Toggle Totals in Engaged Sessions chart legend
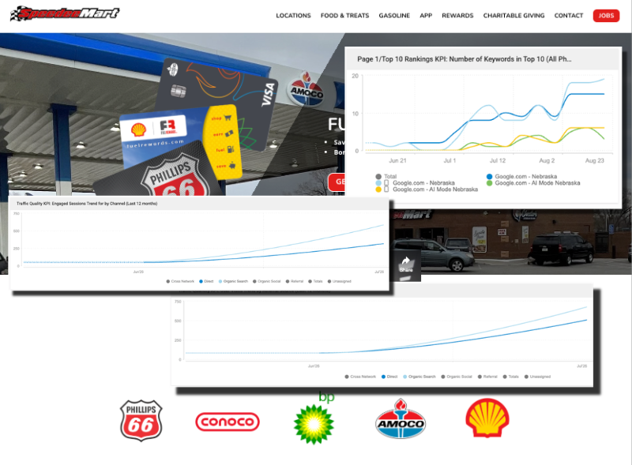 click(315, 281)
